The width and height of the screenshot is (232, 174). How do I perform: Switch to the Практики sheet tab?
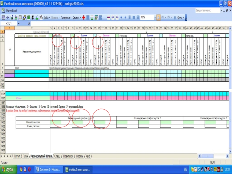pyautogui.click(x=68, y=156)
